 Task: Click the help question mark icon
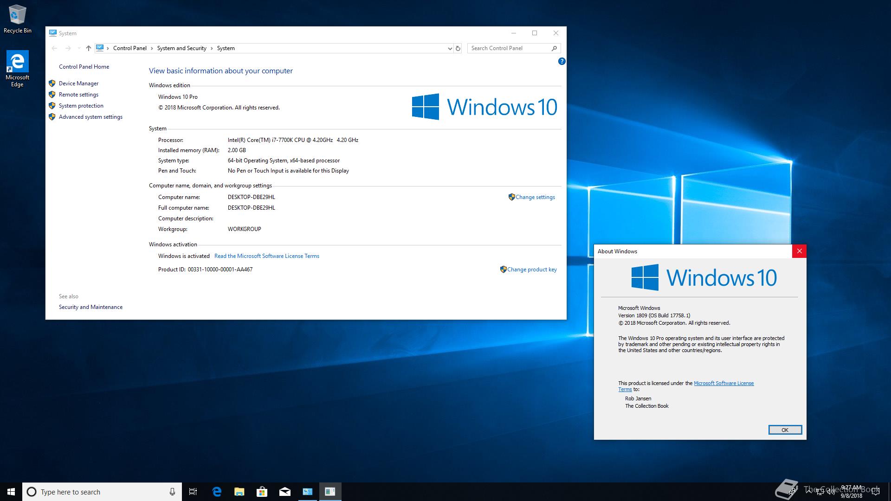pos(562,61)
